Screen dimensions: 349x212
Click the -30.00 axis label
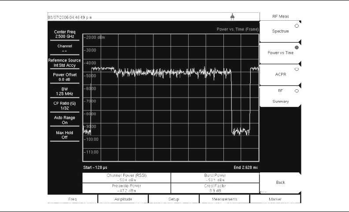click(90, 50)
